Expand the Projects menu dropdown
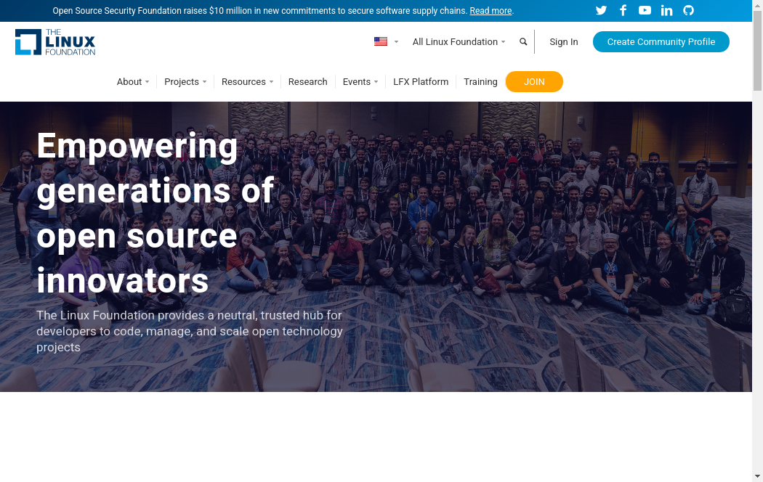This screenshot has height=482, width=763. click(x=185, y=82)
